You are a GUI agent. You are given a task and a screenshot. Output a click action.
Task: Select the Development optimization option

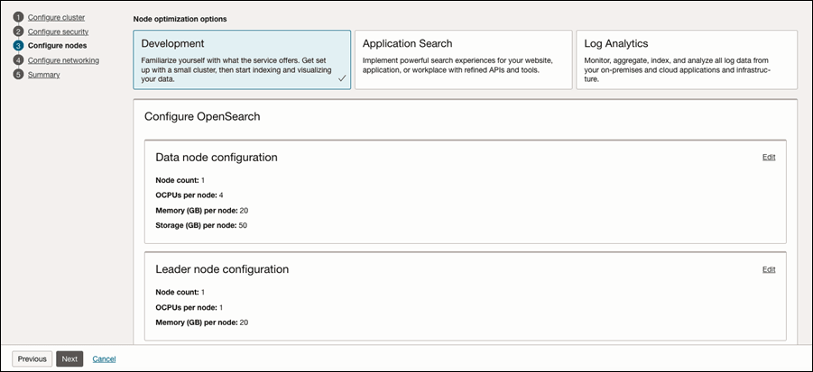click(242, 59)
